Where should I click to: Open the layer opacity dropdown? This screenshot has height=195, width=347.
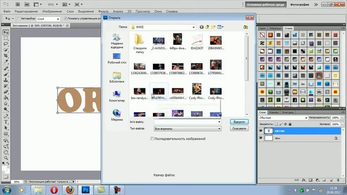coord(342,118)
